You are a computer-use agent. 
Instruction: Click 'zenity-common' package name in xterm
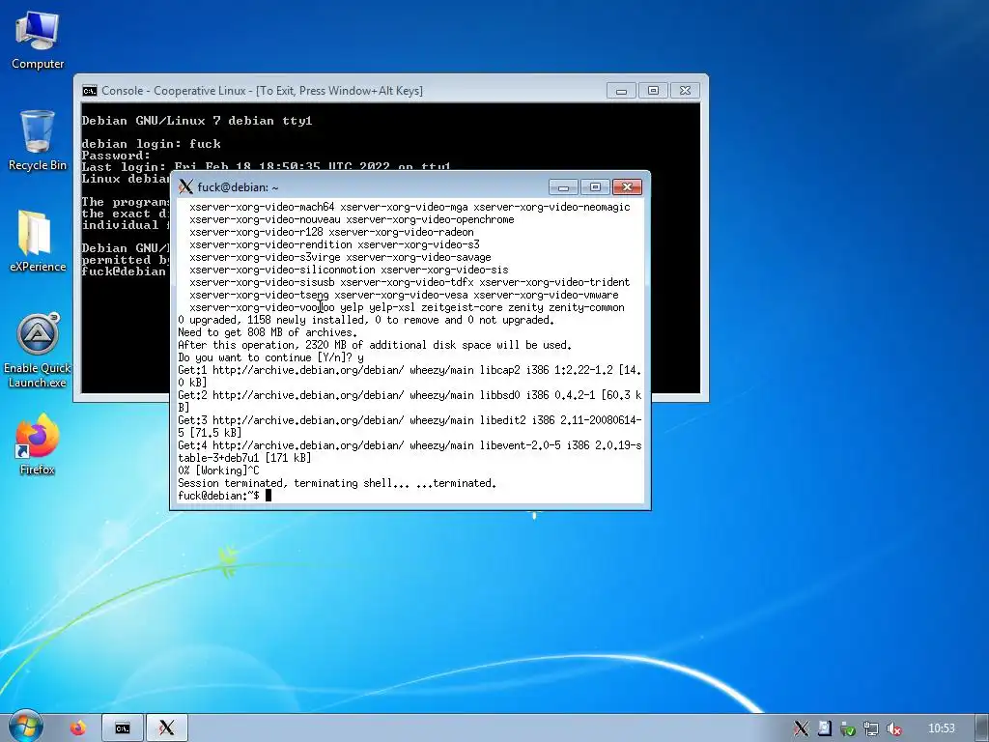[x=586, y=308]
